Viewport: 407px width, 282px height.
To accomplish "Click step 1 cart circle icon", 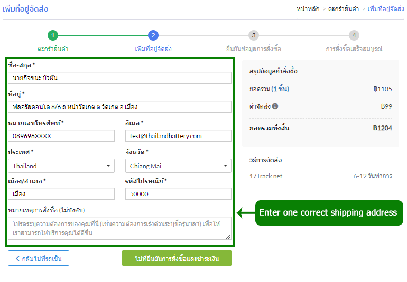I will tap(52, 35).
